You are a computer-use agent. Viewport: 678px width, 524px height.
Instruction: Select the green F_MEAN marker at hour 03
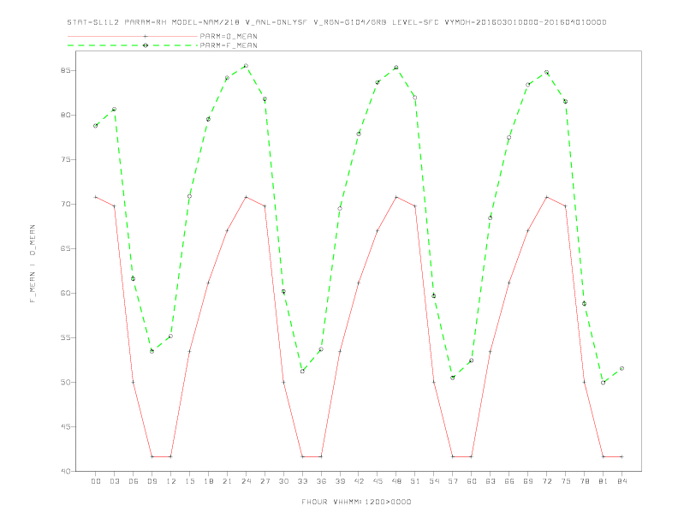pyautogui.click(x=114, y=110)
